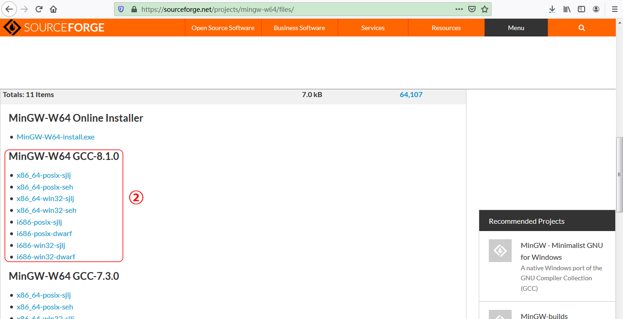This screenshot has height=319, width=623.
Task: Open the Open Source Software menu
Action: point(223,28)
